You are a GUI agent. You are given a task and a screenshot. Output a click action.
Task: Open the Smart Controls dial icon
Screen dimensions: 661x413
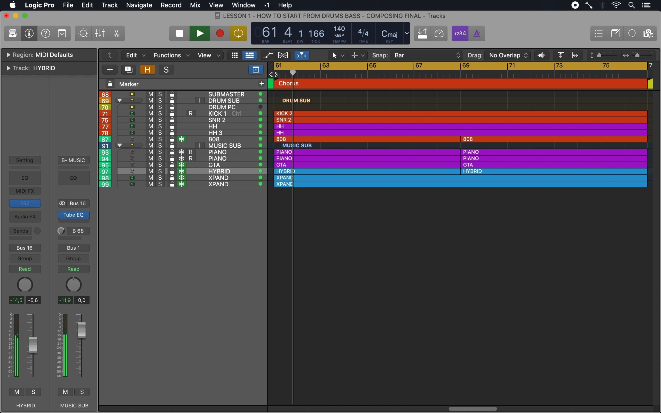pyautogui.click(x=83, y=33)
